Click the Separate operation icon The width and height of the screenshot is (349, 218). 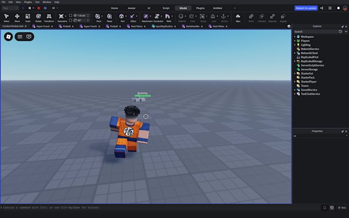tap(272, 16)
